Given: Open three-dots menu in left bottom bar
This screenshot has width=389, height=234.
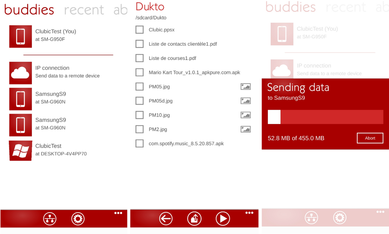Looking at the screenshot, I should [118, 213].
